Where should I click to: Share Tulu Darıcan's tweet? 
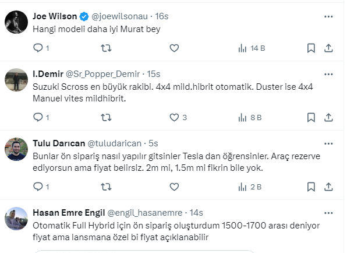pos(328,187)
